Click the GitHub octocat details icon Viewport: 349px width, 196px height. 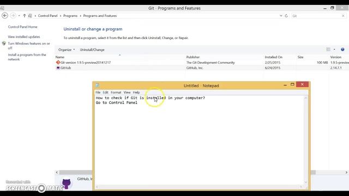(x=67, y=183)
